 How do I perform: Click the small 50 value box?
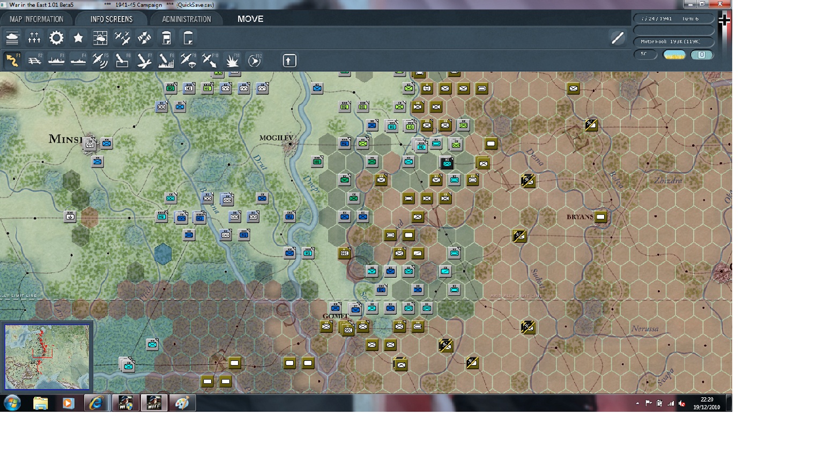645,55
